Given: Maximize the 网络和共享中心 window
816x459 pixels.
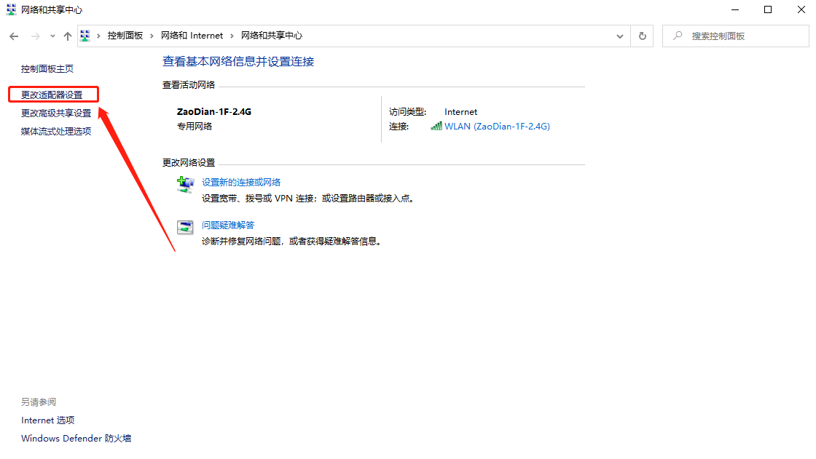Looking at the screenshot, I should [768, 9].
